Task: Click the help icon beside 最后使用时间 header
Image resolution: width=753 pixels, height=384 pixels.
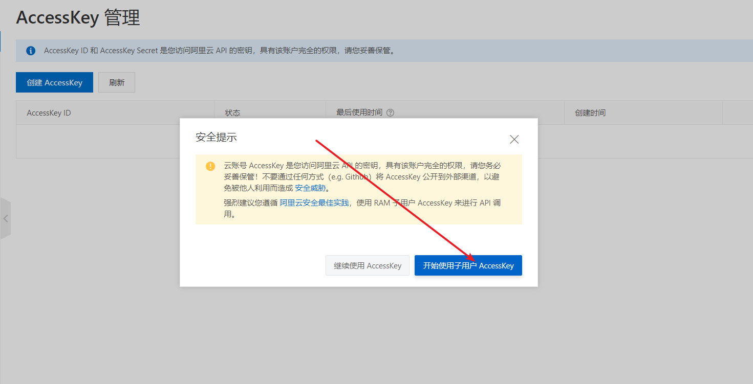Action: coord(390,112)
